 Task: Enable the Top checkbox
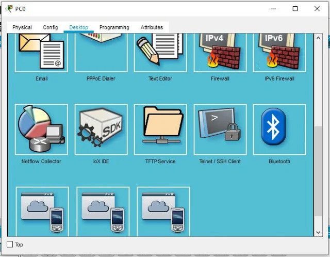10,245
